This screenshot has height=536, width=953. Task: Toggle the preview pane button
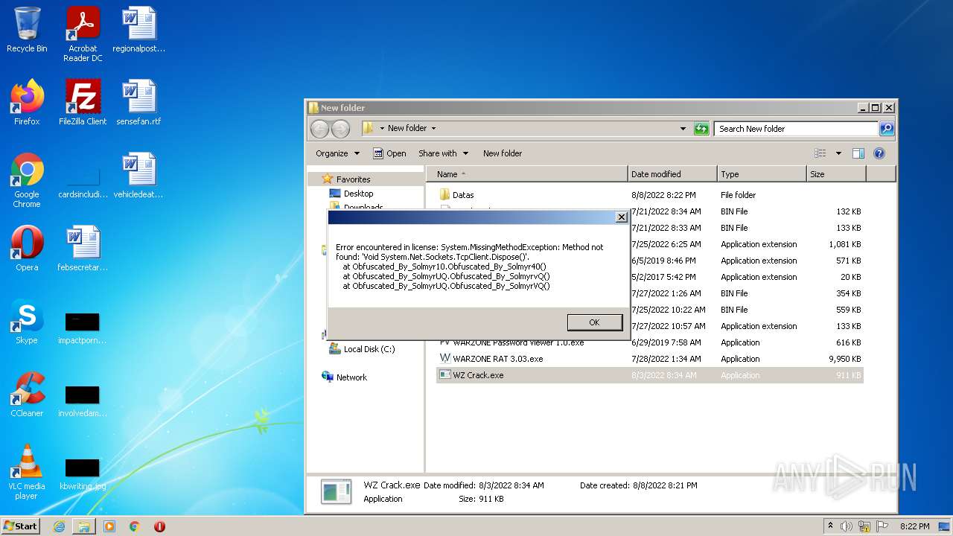point(858,153)
